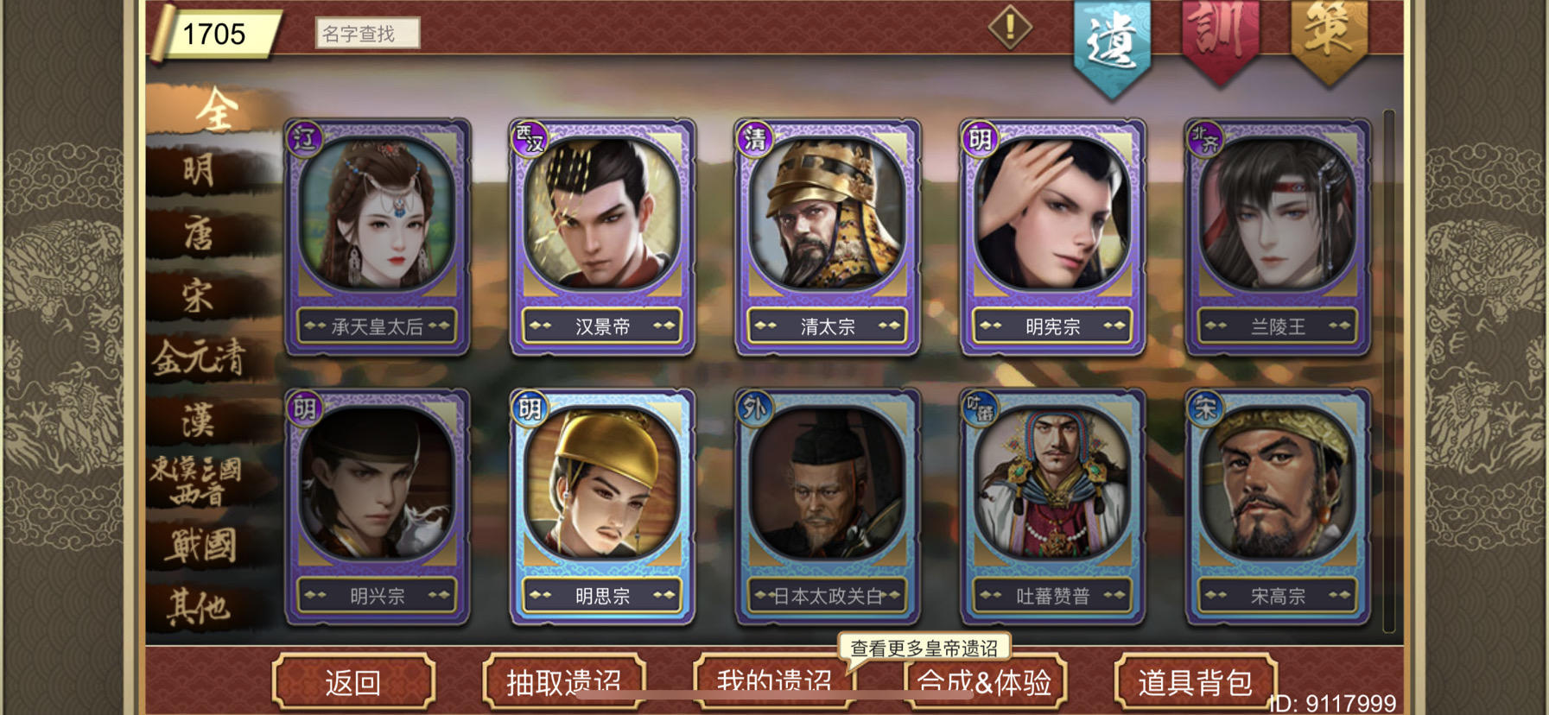Open the 合成&体验 button

point(985,682)
